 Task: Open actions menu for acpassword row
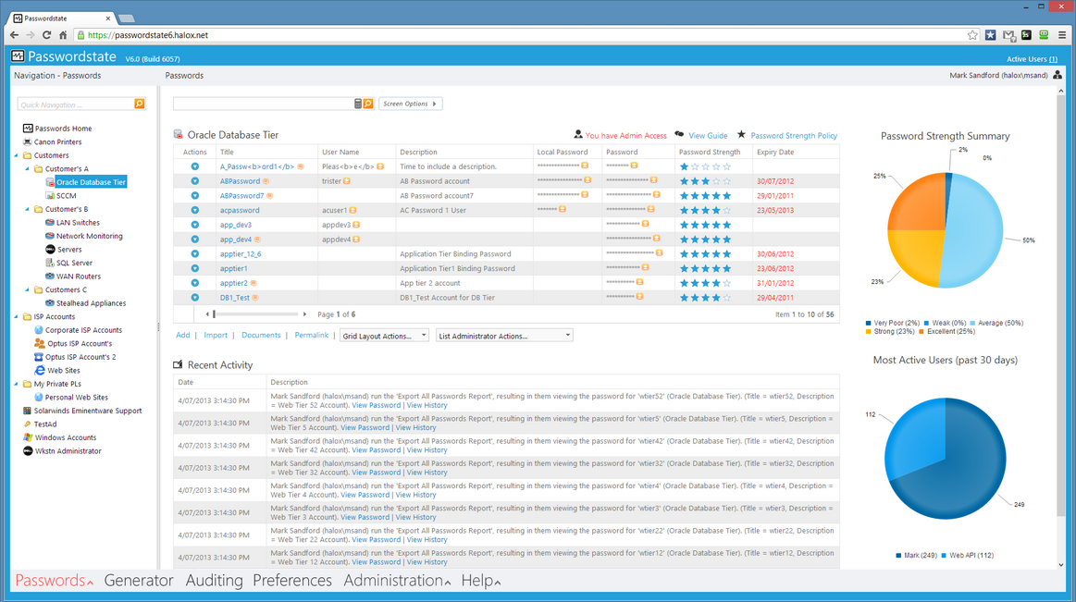point(195,211)
